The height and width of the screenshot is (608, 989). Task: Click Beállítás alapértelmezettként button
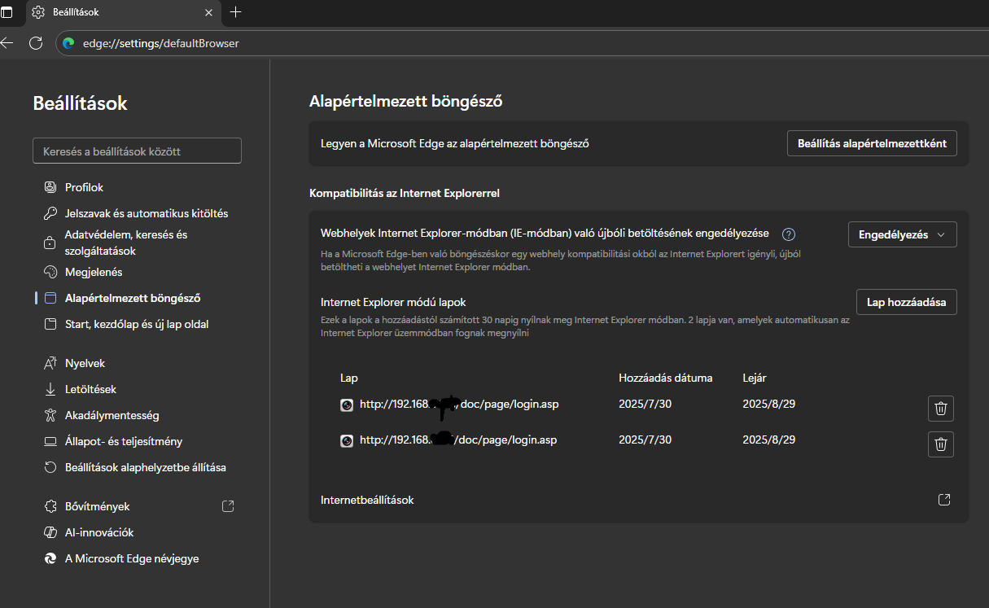pos(872,143)
